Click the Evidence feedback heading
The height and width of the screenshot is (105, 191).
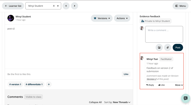click(x=150, y=16)
